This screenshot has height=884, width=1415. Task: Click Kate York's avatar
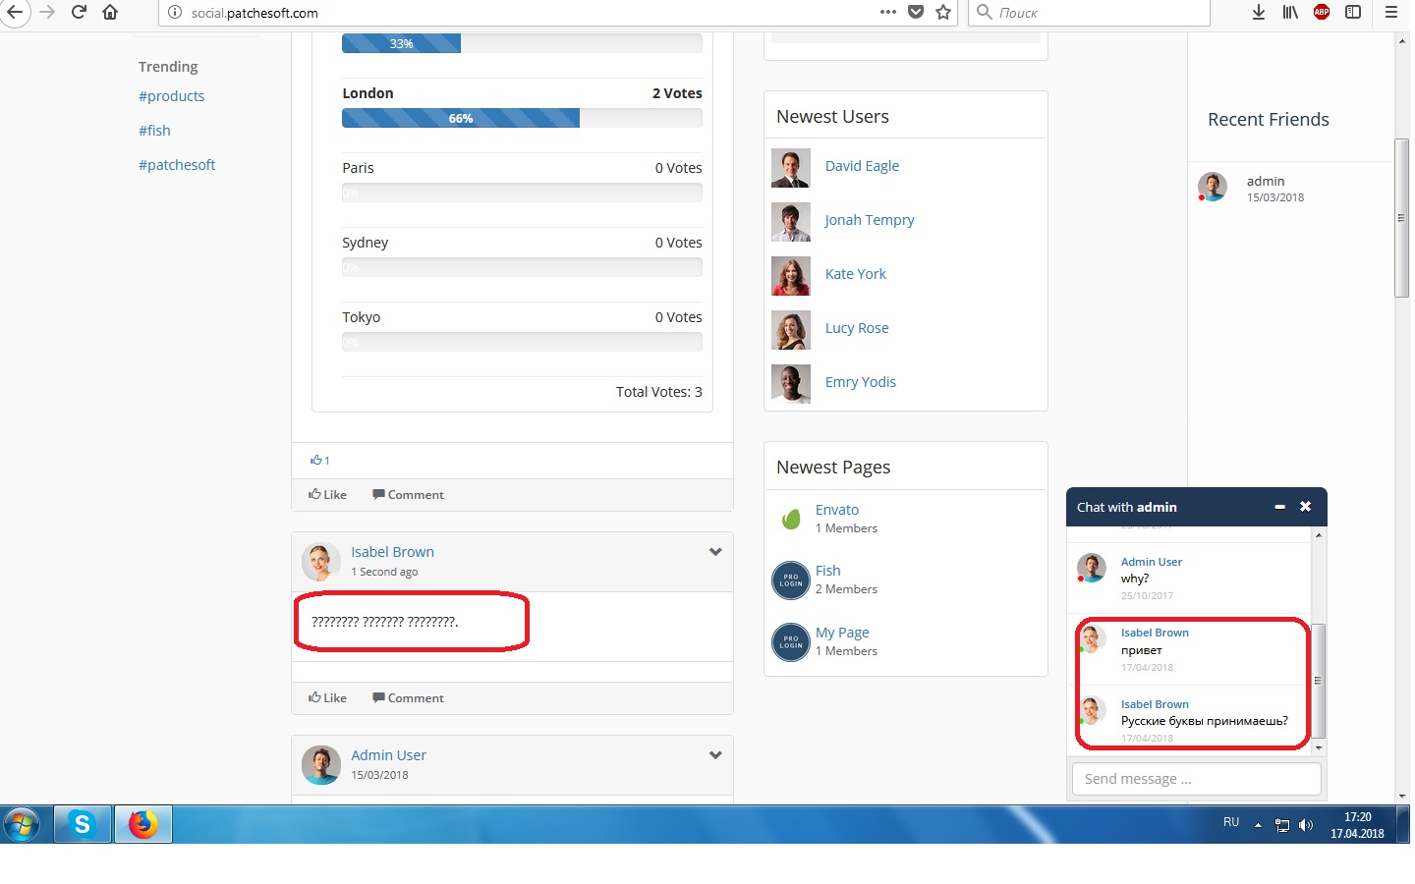pos(791,276)
